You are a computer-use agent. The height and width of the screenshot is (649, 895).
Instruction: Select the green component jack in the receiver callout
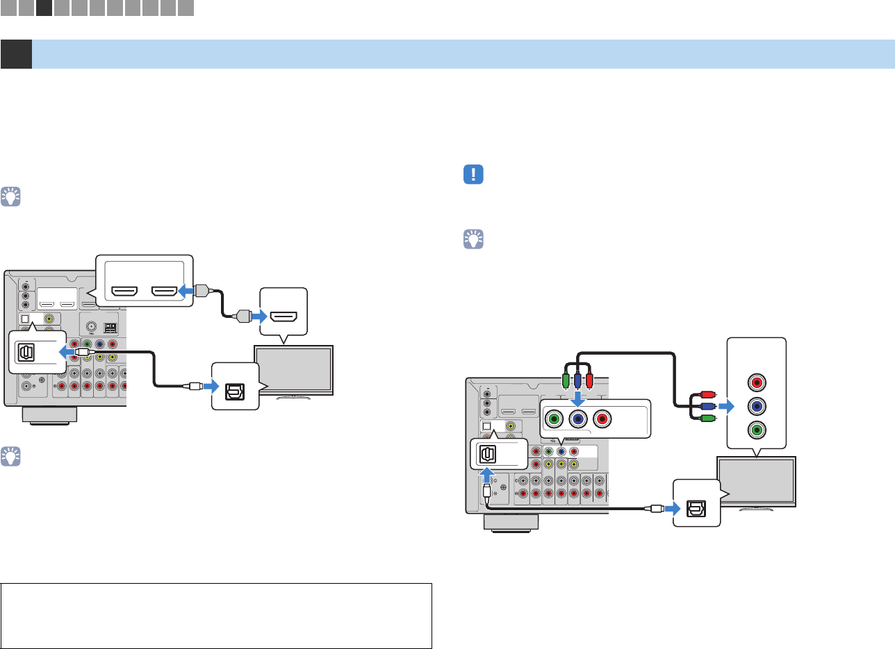pyautogui.click(x=554, y=419)
